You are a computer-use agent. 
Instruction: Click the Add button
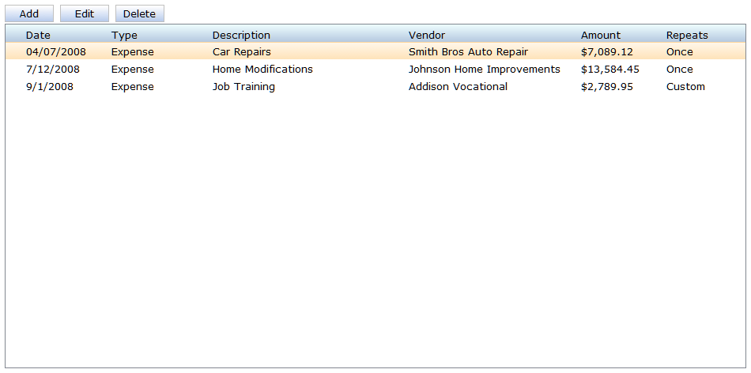click(29, 14)
